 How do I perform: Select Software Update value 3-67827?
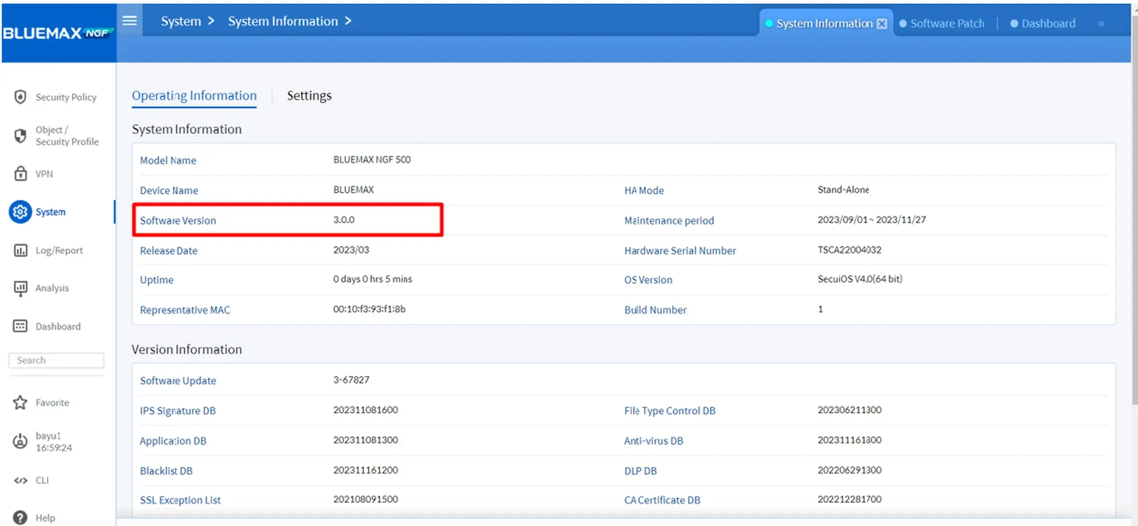(x=351, y=380)
